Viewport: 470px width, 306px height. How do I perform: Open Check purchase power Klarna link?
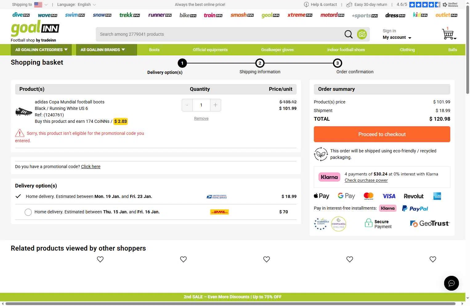click(x=366, y=180)
